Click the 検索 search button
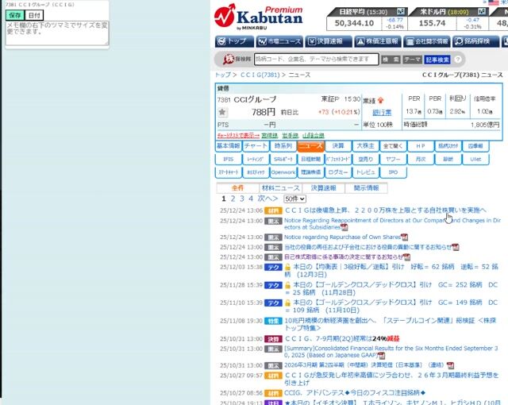The width and height of the screenshot is (508, 405). click(391, 60)
